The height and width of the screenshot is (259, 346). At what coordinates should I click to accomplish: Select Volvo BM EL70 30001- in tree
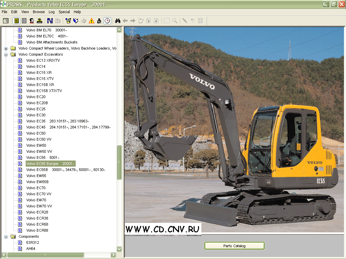(47, 30)
